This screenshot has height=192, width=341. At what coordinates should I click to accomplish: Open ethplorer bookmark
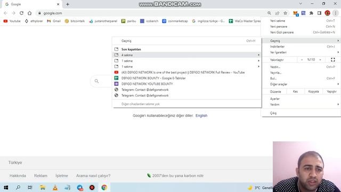point(34,21)
